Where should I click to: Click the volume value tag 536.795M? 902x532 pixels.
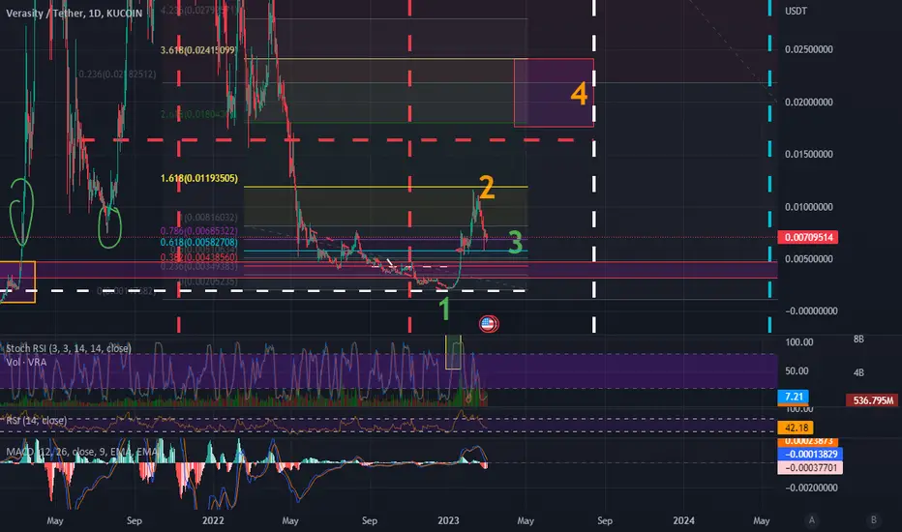coord(873,400)
